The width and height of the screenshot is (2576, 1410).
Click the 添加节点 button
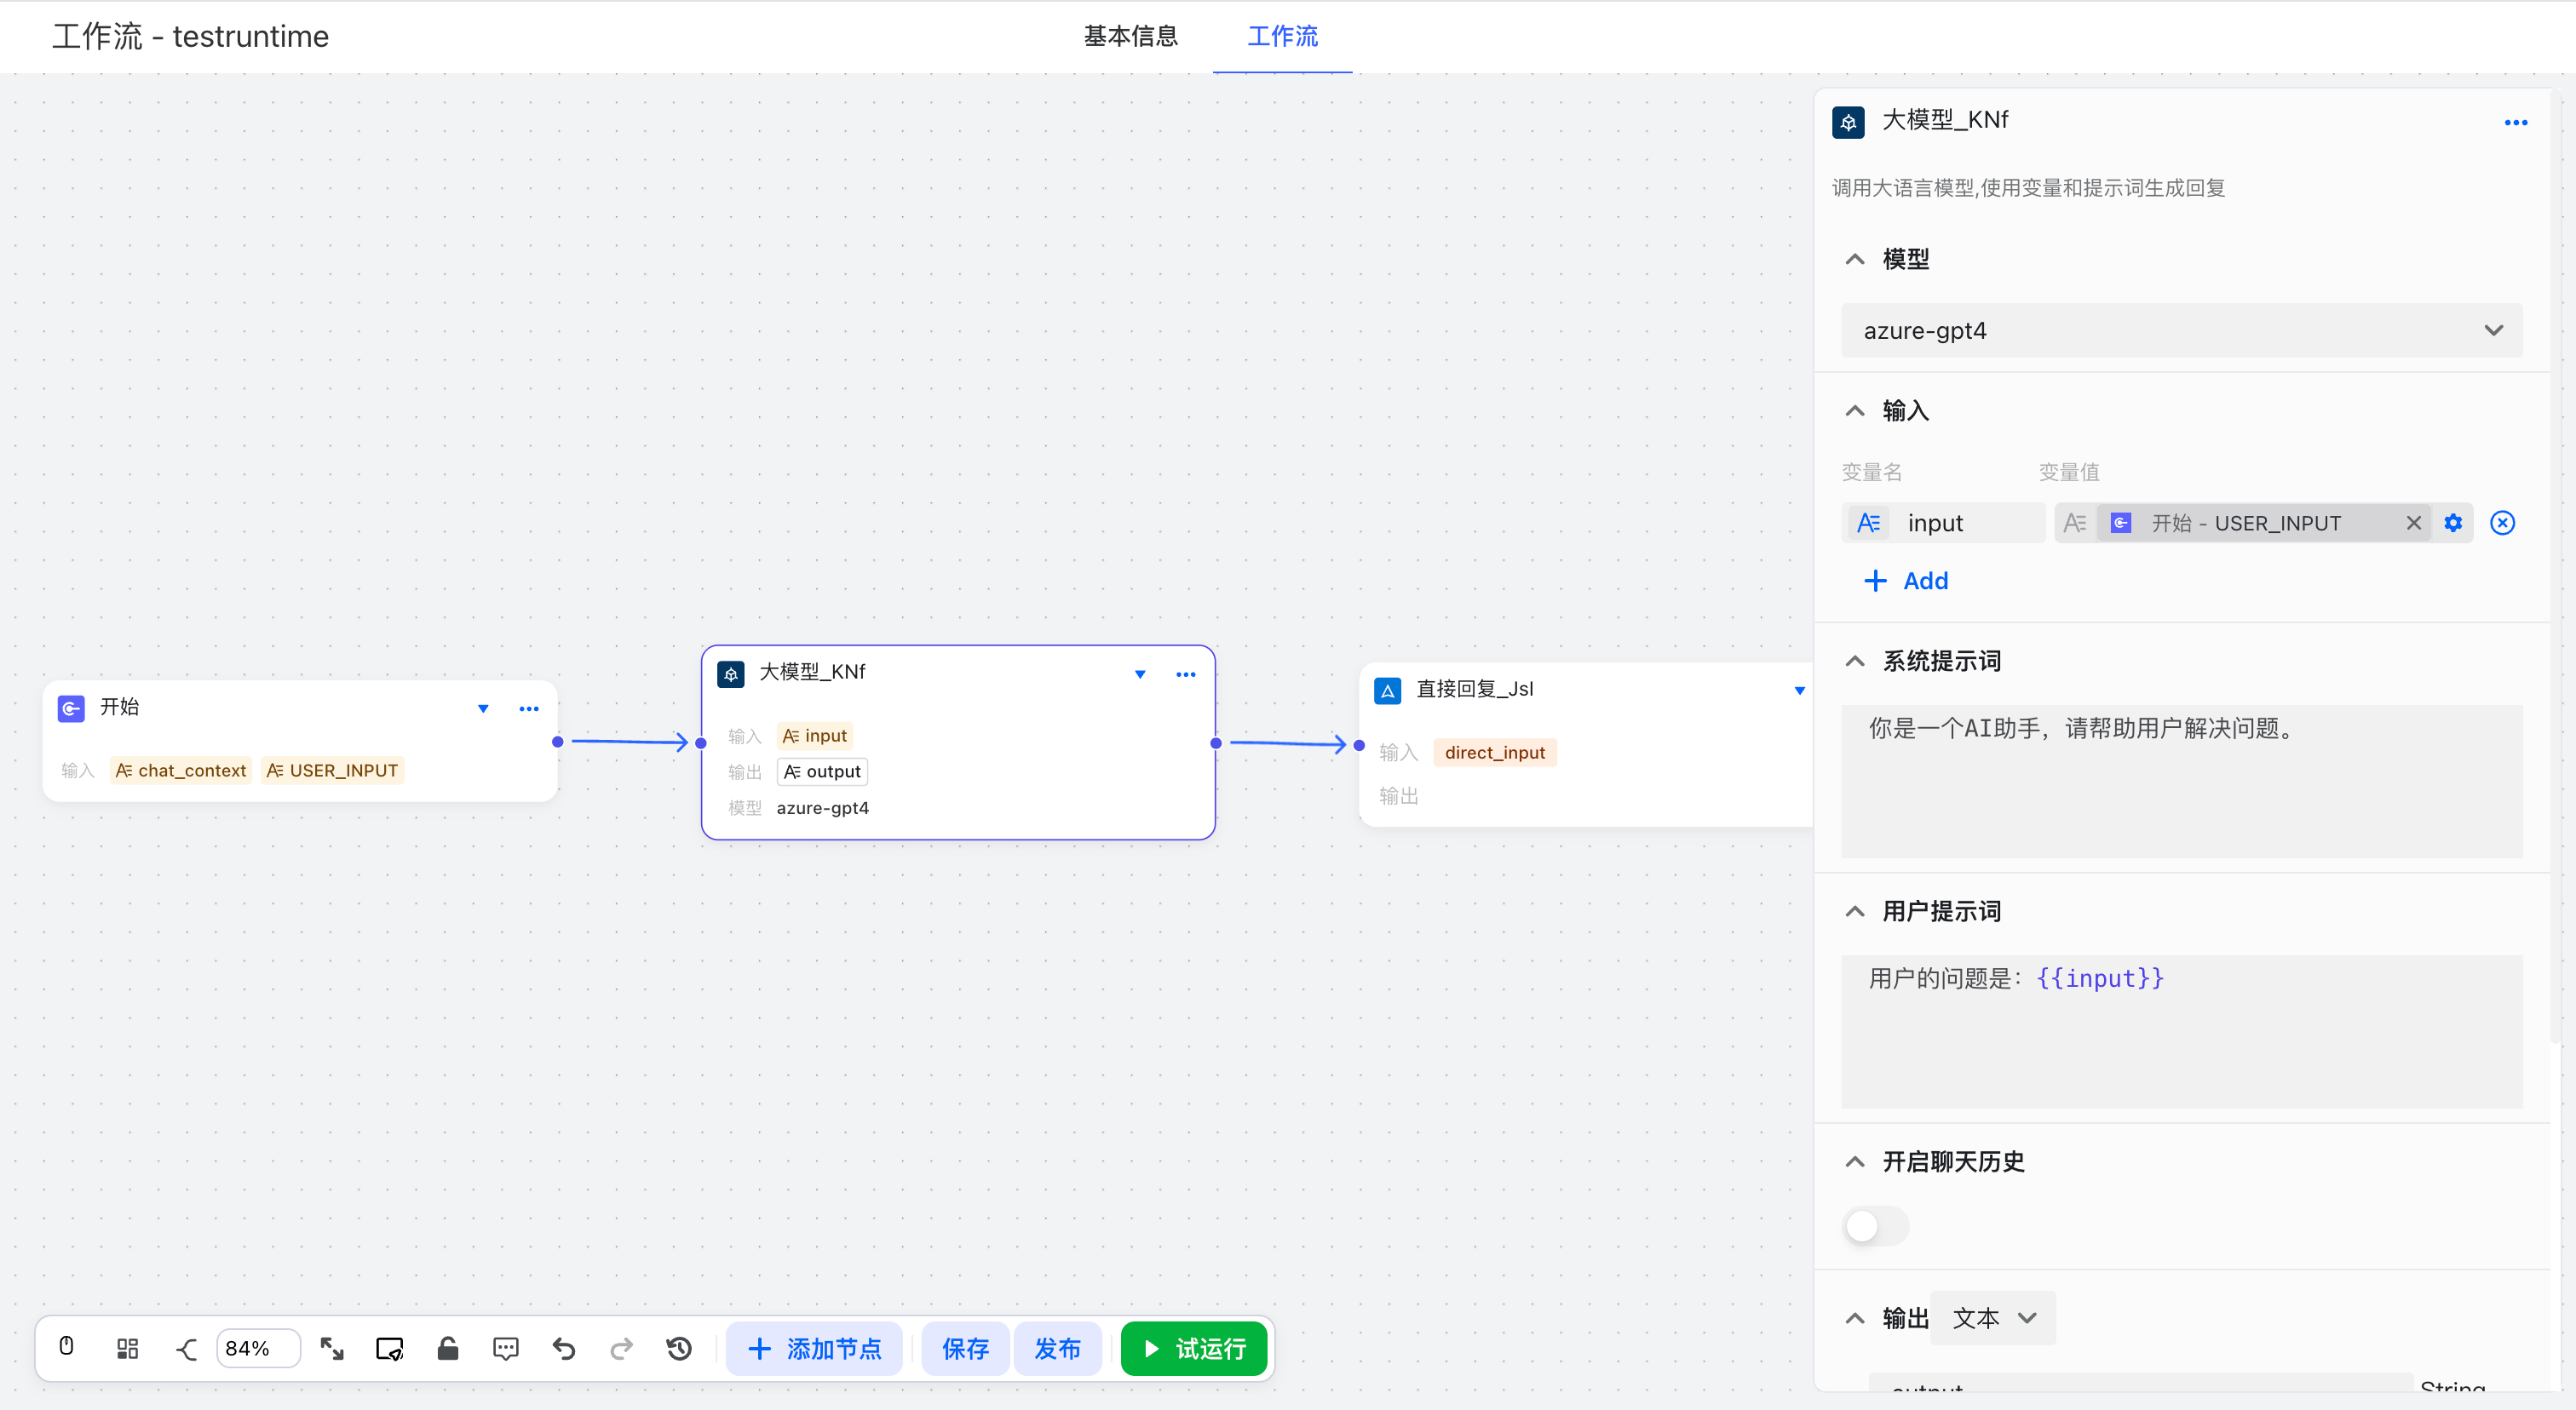(814, 1348)
